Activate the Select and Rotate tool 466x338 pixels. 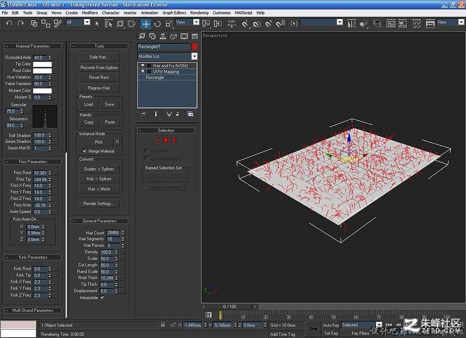coord(157,24)
